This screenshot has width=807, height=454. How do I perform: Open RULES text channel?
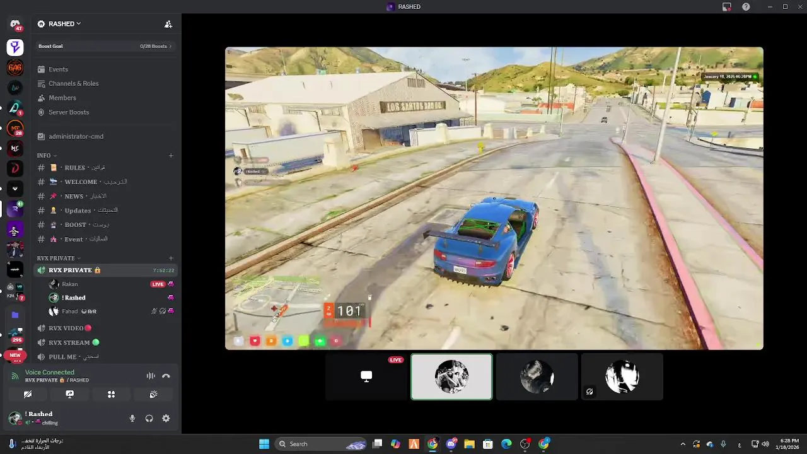click(x=105, y=168)
